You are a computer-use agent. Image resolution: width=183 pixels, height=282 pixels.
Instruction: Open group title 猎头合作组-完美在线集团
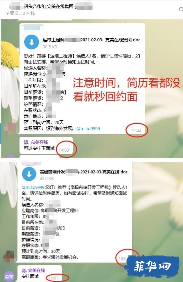point(51,7)
